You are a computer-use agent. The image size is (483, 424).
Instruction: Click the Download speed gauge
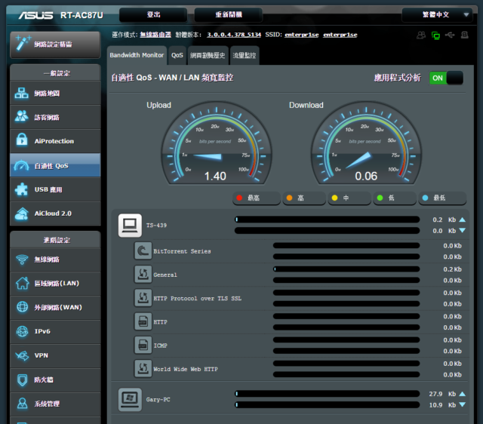point(366,143)
